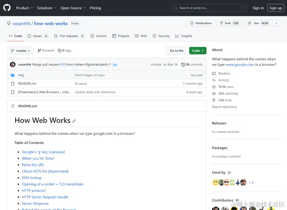
Task: Open the master branch selector
Action: click(20, 51)
